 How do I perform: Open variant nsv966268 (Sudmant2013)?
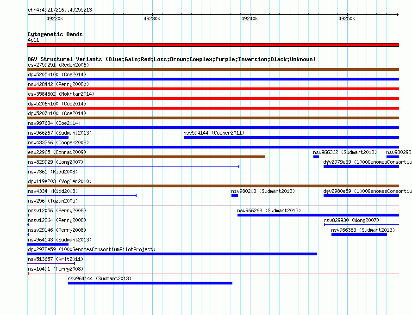pyautogui.click(x=269, y=210)
